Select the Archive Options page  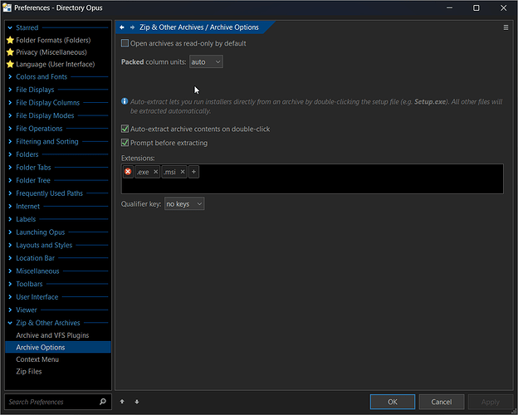58,347
